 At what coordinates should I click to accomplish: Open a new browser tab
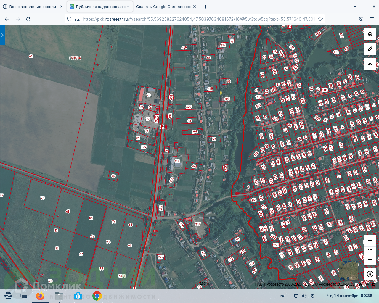coord(206,7)
